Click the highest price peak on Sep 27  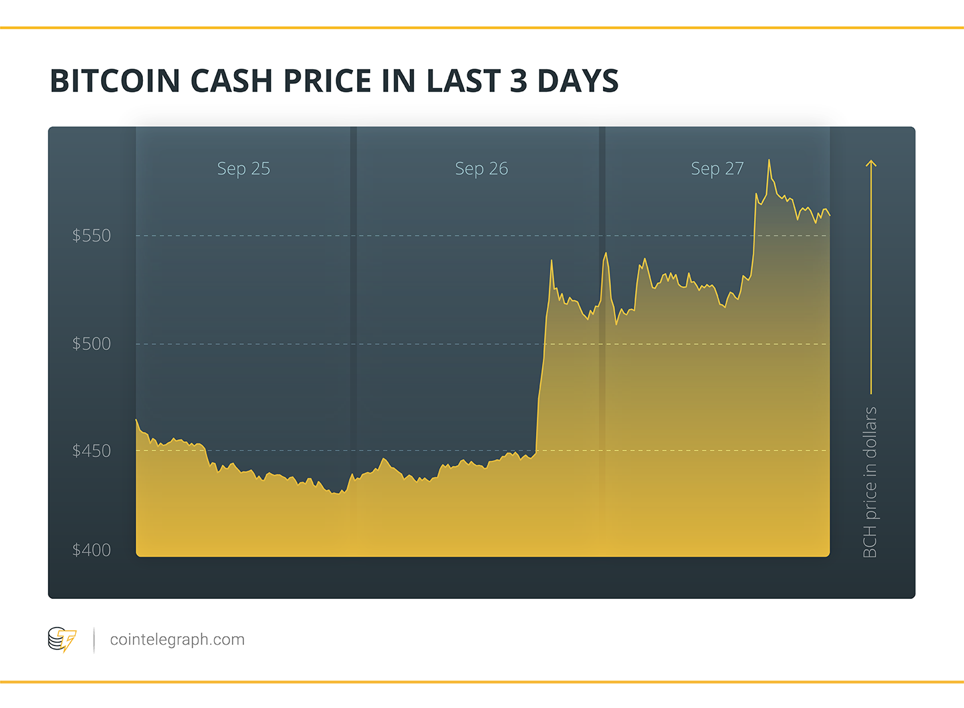coord(769,160)
